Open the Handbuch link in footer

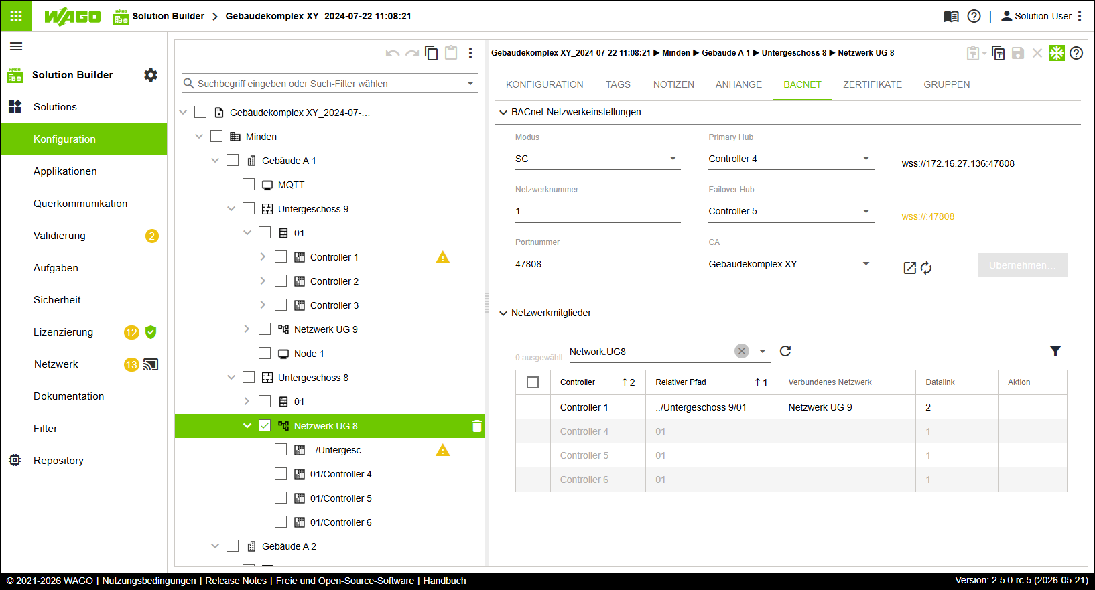444,581
